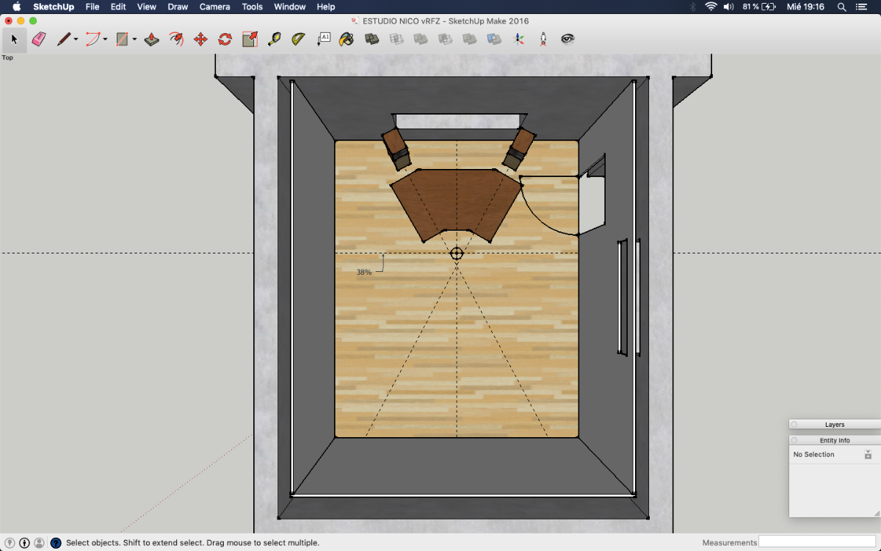
Task: Toggle the Layers panel collapse circle
Action: [x=794, y=425]
